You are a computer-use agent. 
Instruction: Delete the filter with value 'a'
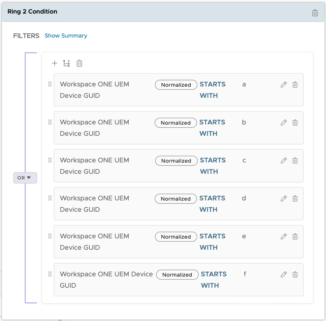(x=295, y=84)
